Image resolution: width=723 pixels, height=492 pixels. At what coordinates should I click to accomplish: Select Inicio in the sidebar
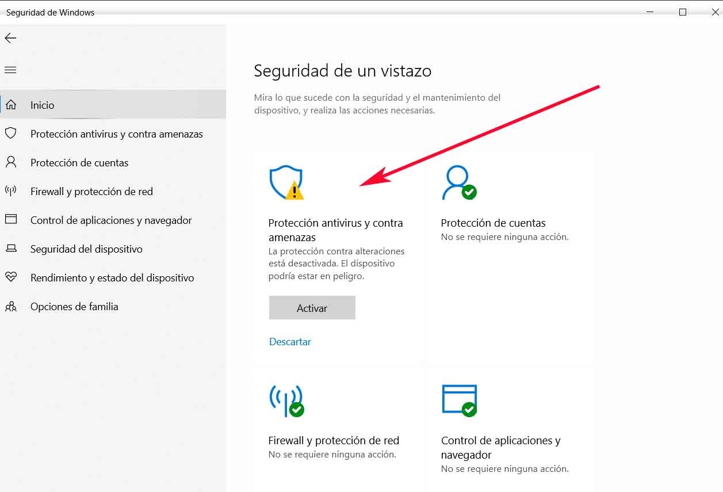click(x=113, y=105)
